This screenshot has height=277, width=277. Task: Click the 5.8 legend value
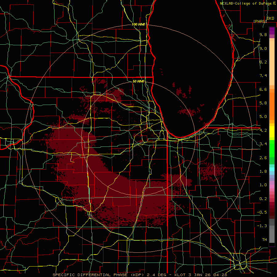click(263, 103)
